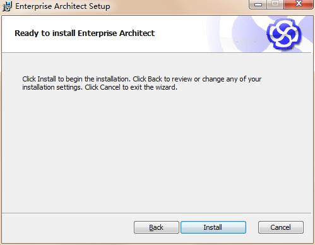Click the 'Click Install to begin' instruction sentence
The width and height of the screenshot is (315, 245).
pyautogui.click(x=76, y=79)
